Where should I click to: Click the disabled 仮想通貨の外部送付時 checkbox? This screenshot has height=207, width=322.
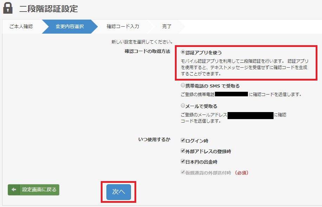(183, 172)
